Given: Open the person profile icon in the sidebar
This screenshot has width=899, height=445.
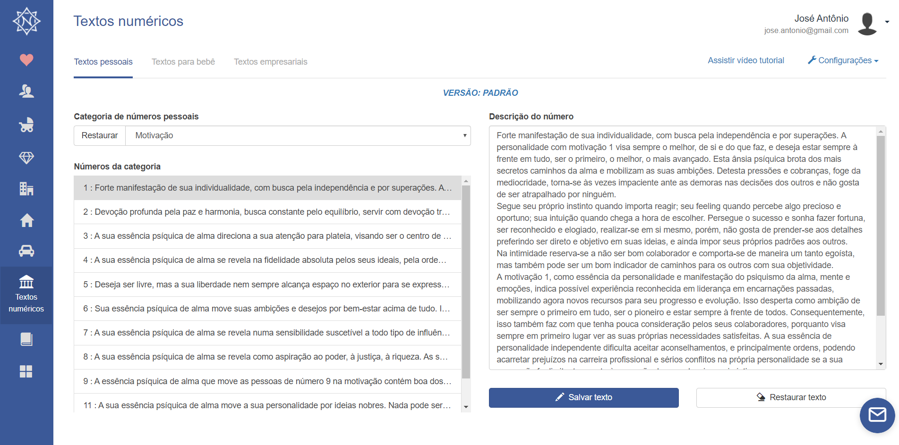Looking at the screenshot, I should coord(26,91).
